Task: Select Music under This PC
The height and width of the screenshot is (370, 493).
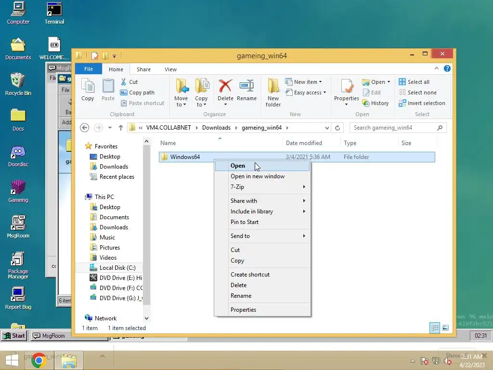Action: click(103, 238)
